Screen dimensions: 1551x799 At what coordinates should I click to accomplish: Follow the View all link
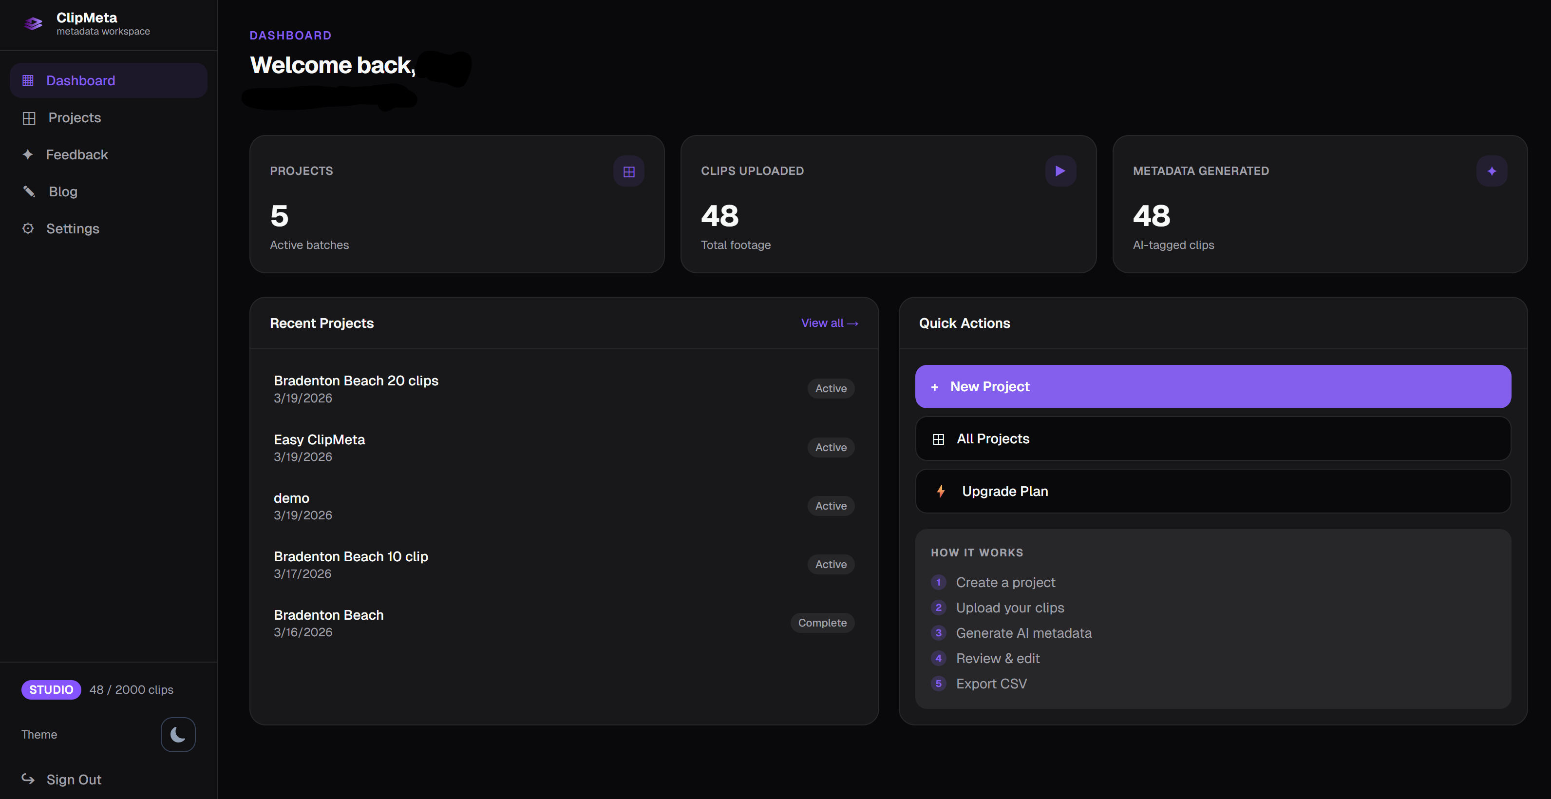click(829, 323)
